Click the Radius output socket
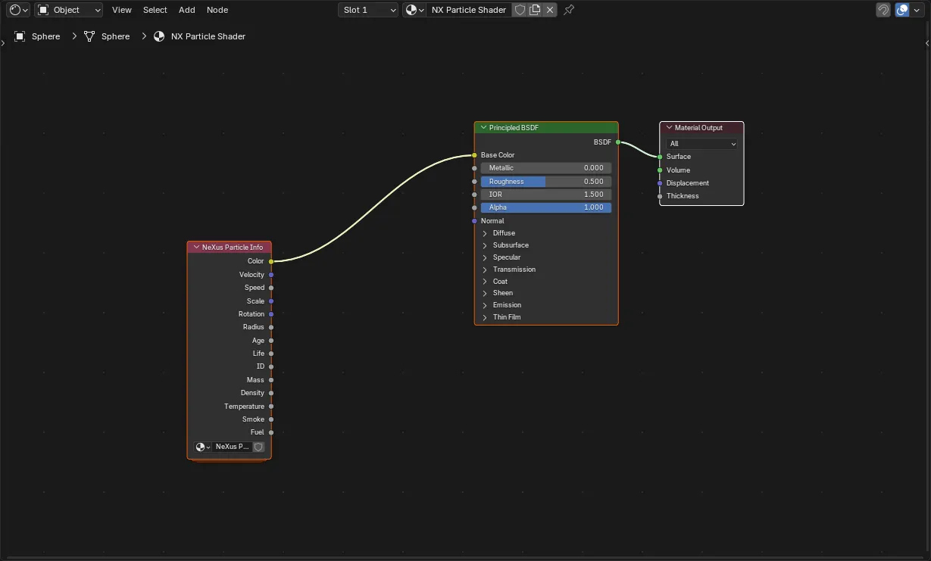The width and height of the screenshot is (931, 561). [x=271, y=327]
